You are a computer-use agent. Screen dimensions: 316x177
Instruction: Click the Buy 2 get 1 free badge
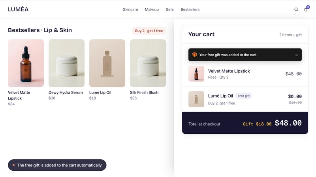(149, 31)
